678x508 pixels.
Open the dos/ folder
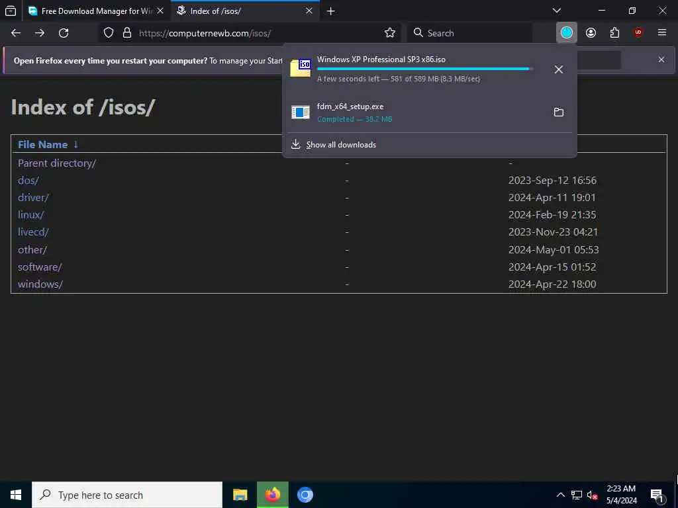pos(28,181)
